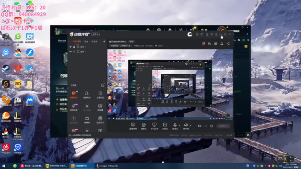
Task: Open Steam desktop shortcut
Action: pyautogui.click(x=6, y=70)
